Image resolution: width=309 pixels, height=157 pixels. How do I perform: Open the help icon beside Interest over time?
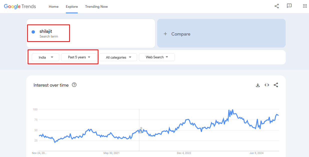(74, 85)
